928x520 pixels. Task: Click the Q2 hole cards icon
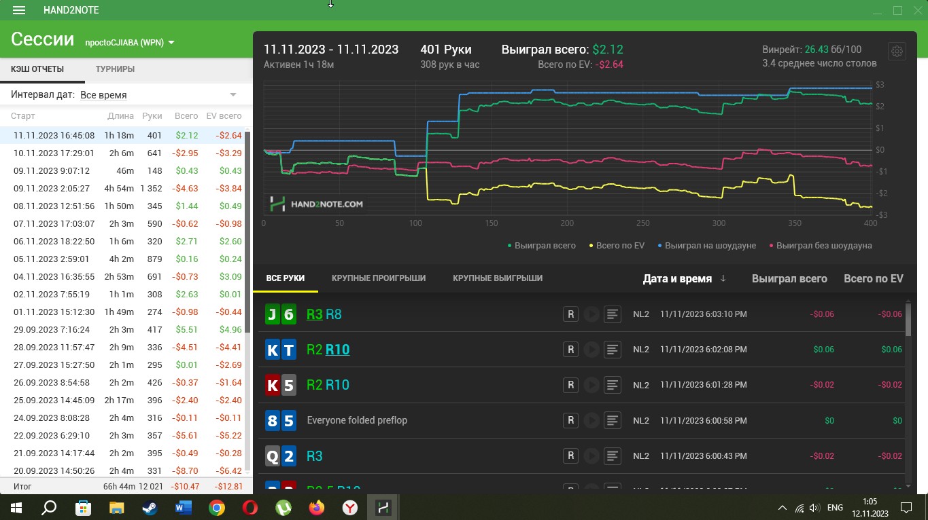click(281, 456)
